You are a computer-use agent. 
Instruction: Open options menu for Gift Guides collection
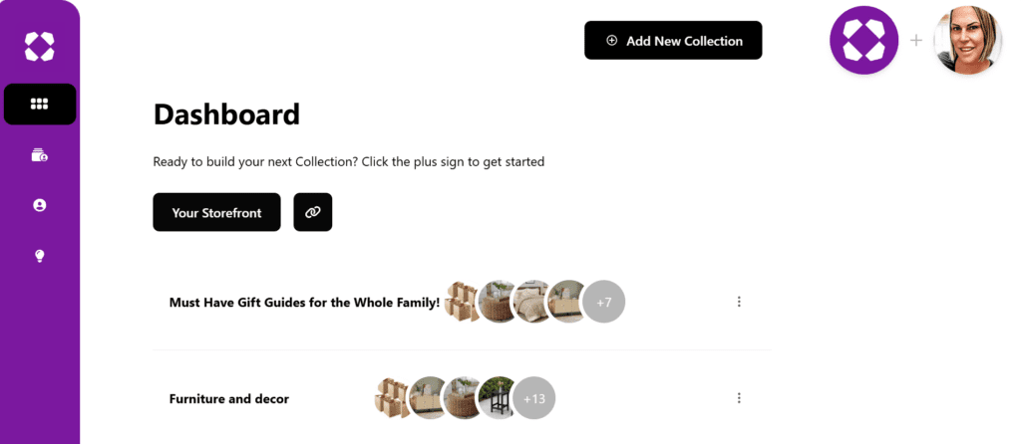coord(739,302)
